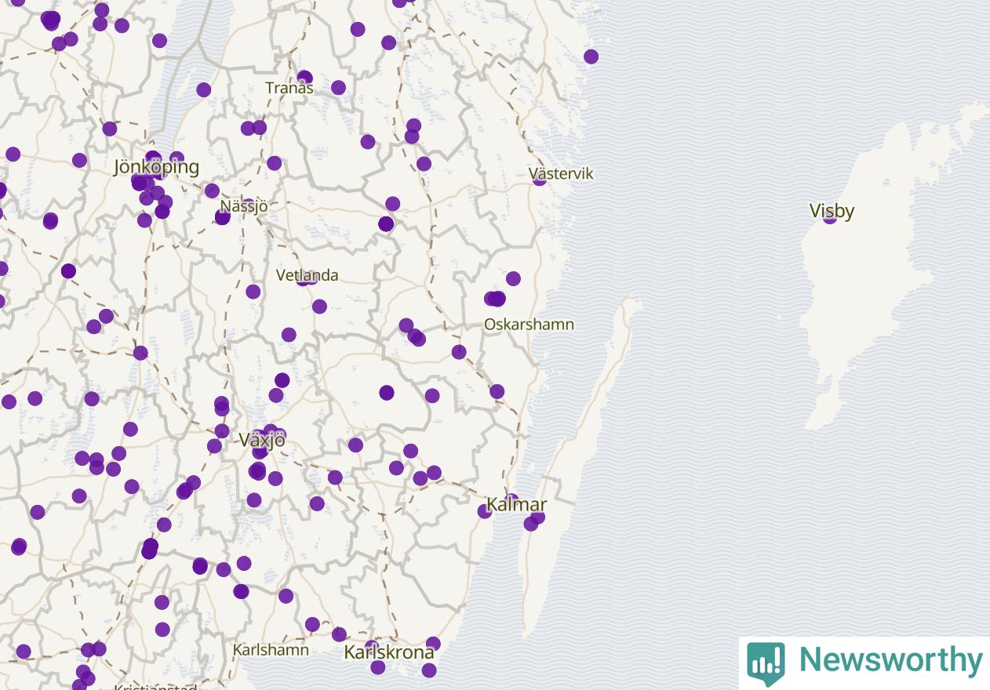Click the Vetlanda town label

point(308,275)
